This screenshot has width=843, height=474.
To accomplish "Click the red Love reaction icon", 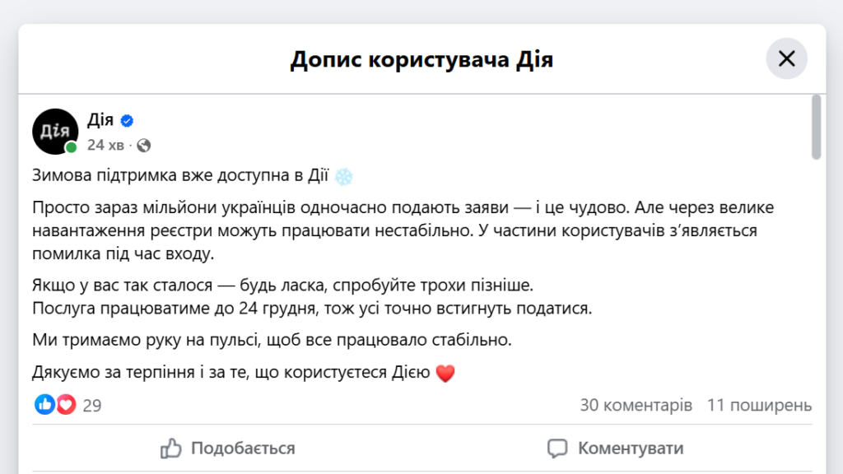I will [66, 405].
